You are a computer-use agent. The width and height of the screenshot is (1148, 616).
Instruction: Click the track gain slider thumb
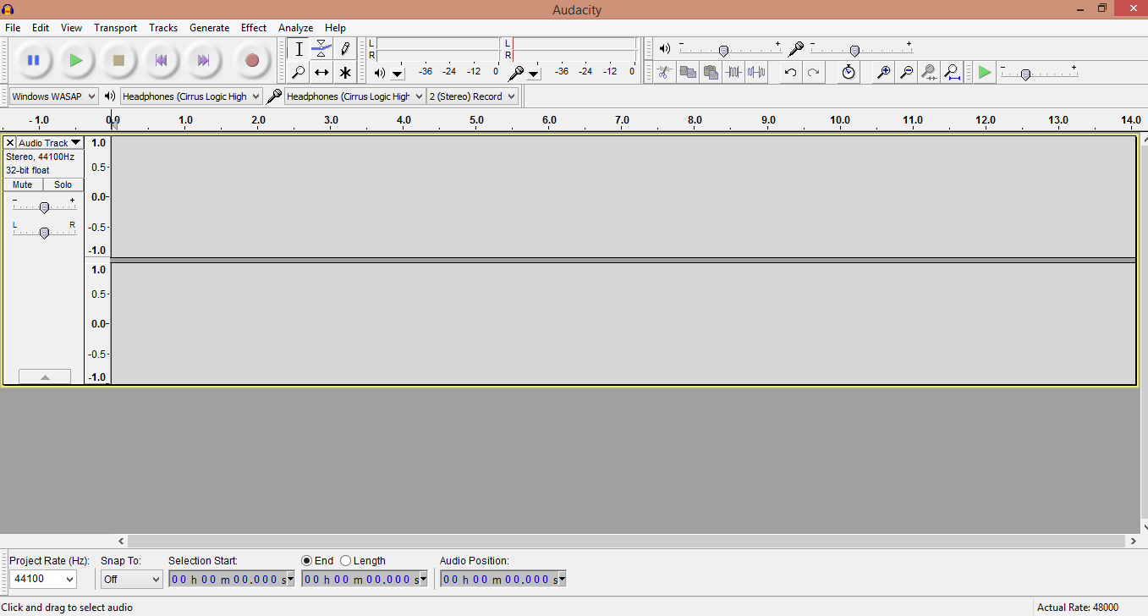pyautogui.click(x=44, y=207)
